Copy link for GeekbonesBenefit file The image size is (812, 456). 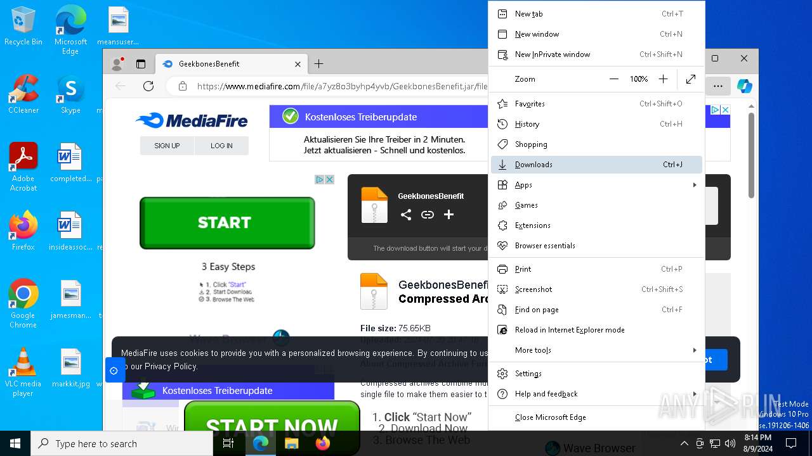pyautogui.click(x=428, y=215)
